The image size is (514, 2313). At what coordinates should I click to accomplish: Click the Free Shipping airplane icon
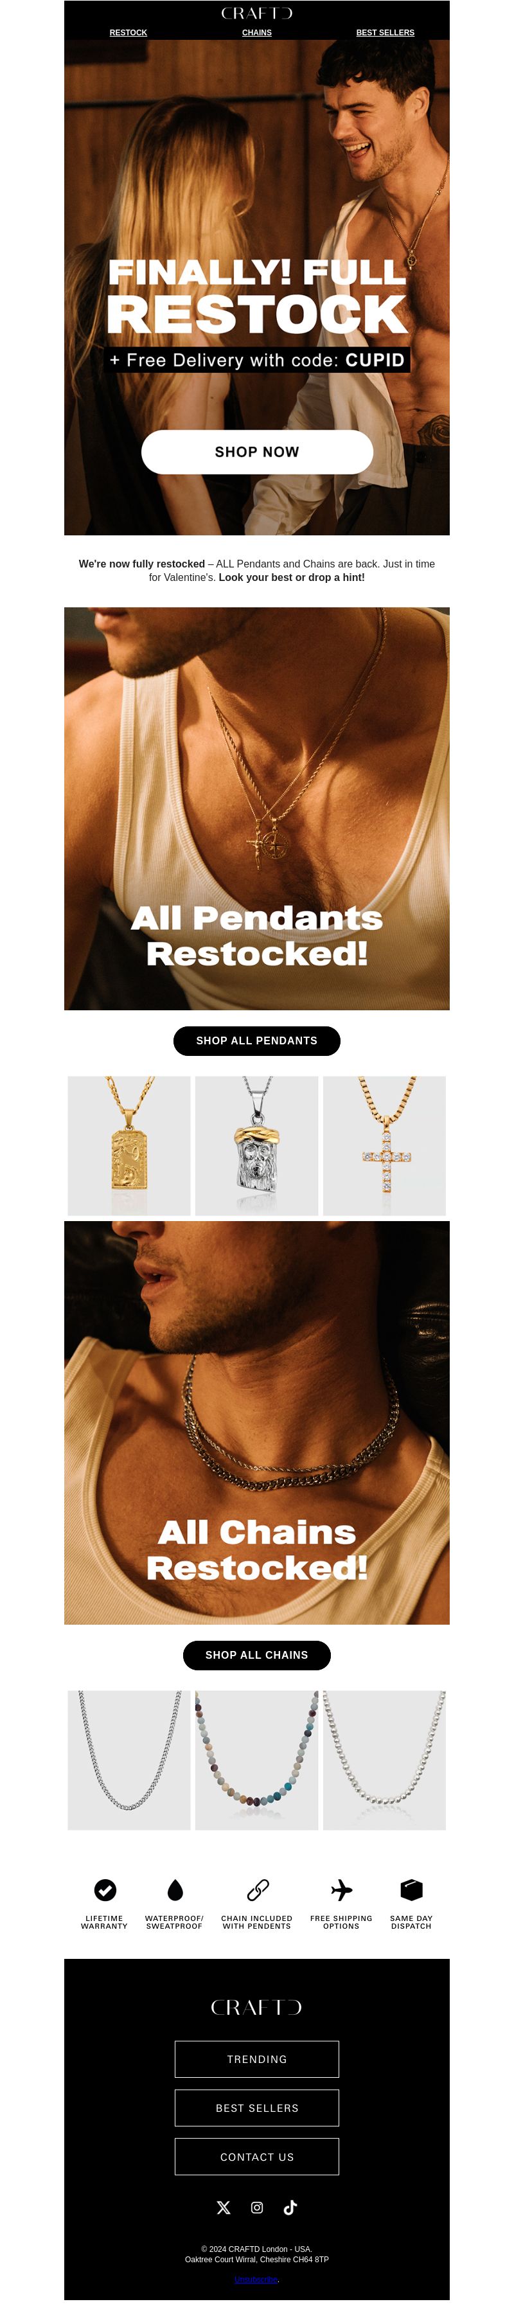342,1889
